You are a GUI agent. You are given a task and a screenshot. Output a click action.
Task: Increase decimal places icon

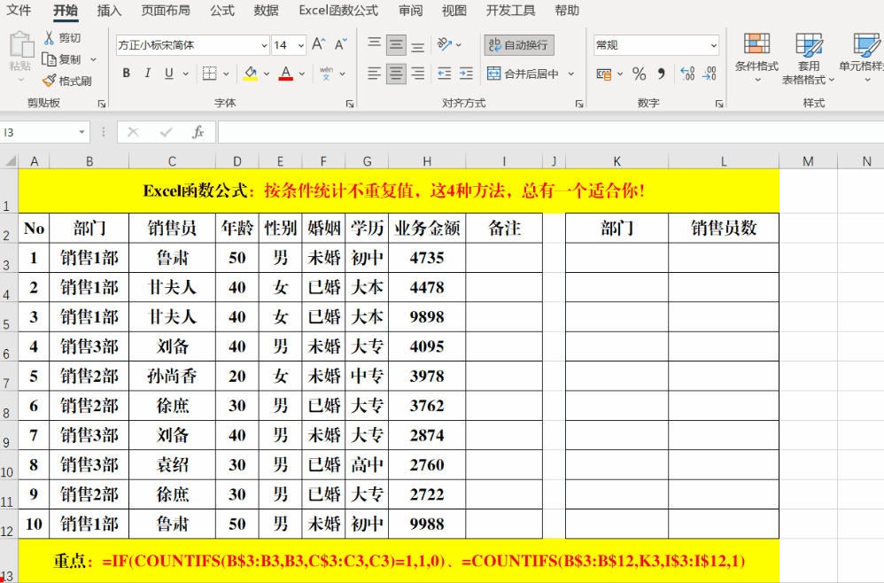(x=687, y=74)
